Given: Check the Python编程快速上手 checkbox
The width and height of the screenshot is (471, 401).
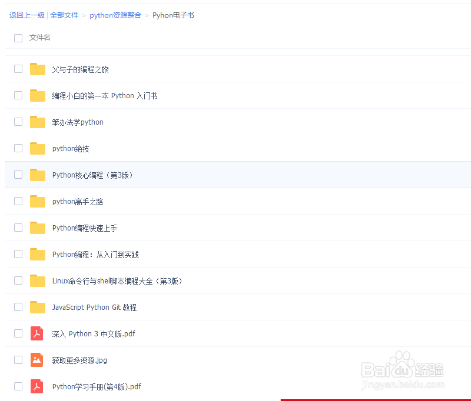Looking at the screenshot, I should (x=18, y=228).
